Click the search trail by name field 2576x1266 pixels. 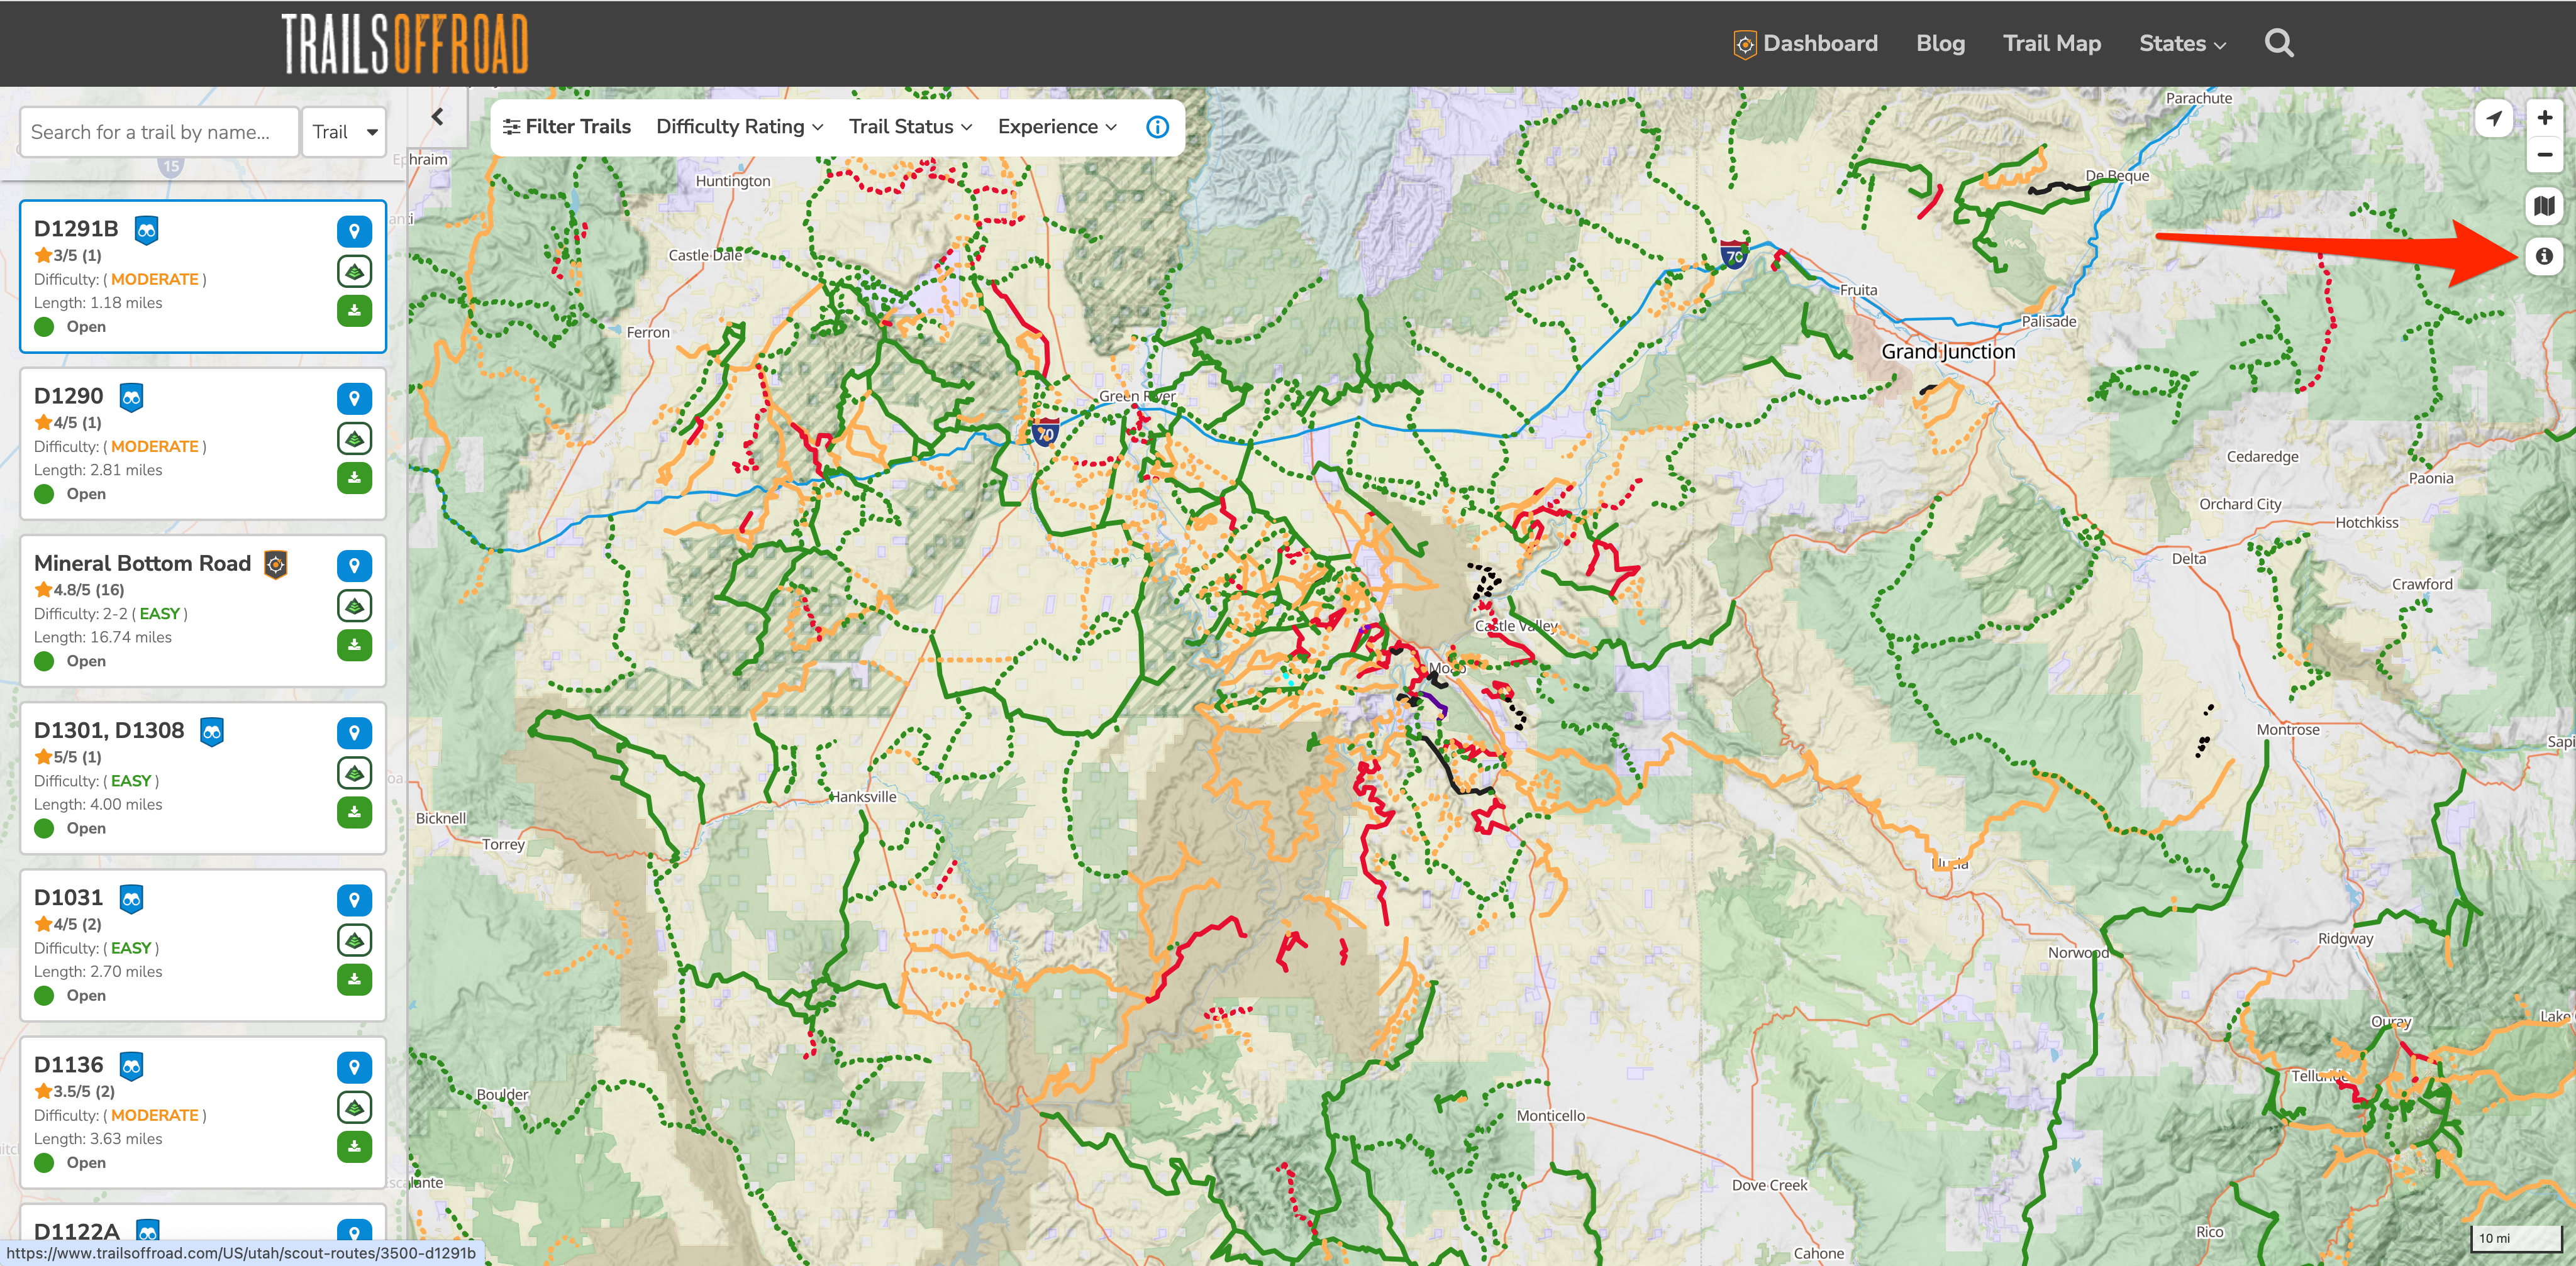159,132
